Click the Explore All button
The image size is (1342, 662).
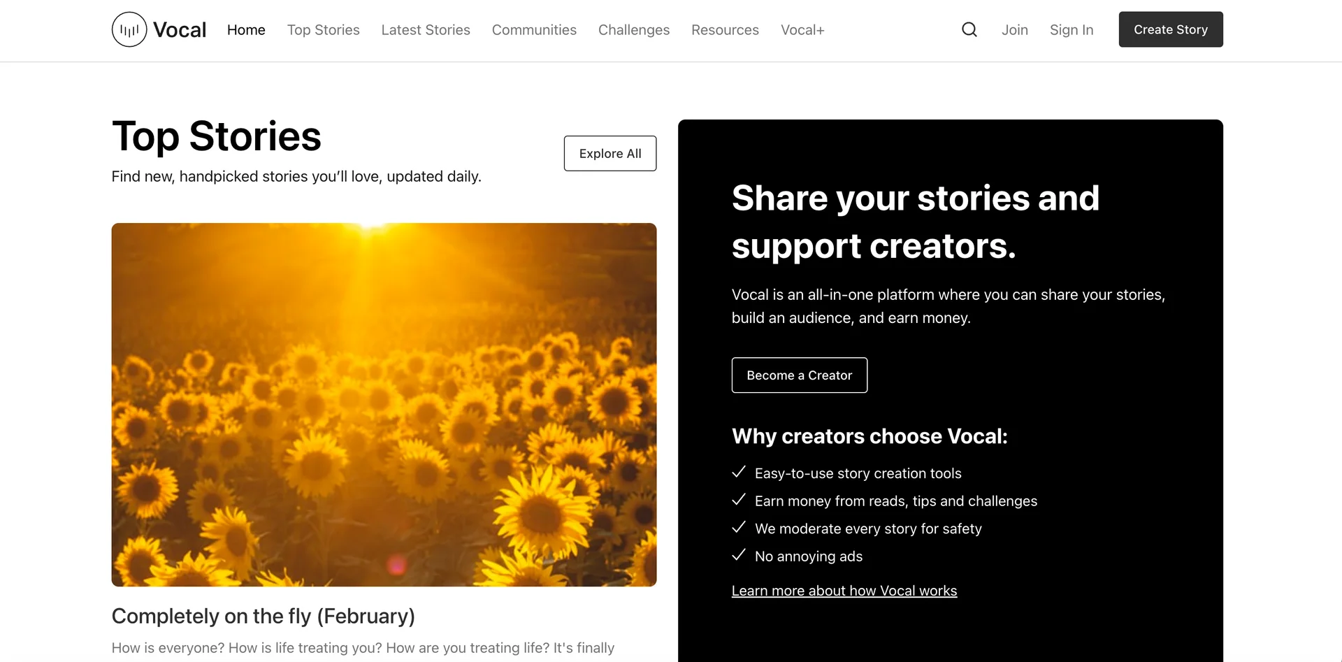609,153
